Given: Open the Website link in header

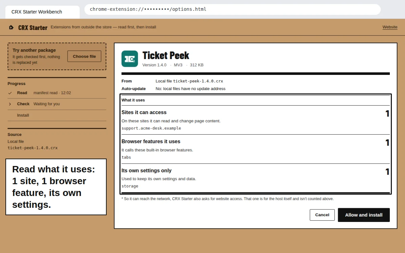Looking at the screenshot, I should [x=390, y=27].
